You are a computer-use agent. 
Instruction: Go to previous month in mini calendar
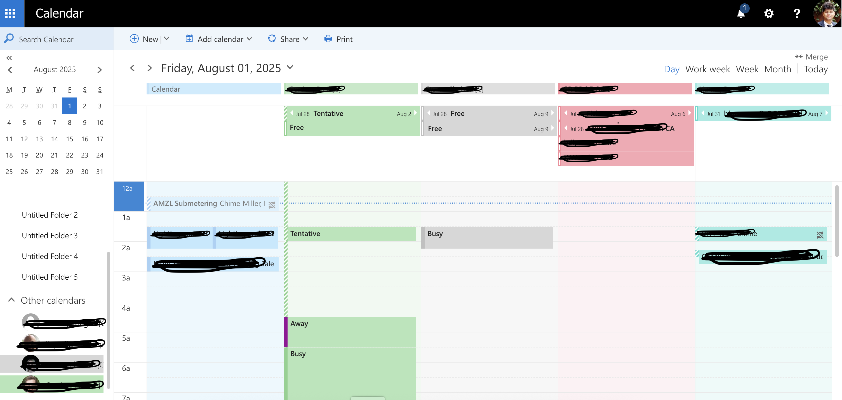pyautogui.click(x=10, y=70)
